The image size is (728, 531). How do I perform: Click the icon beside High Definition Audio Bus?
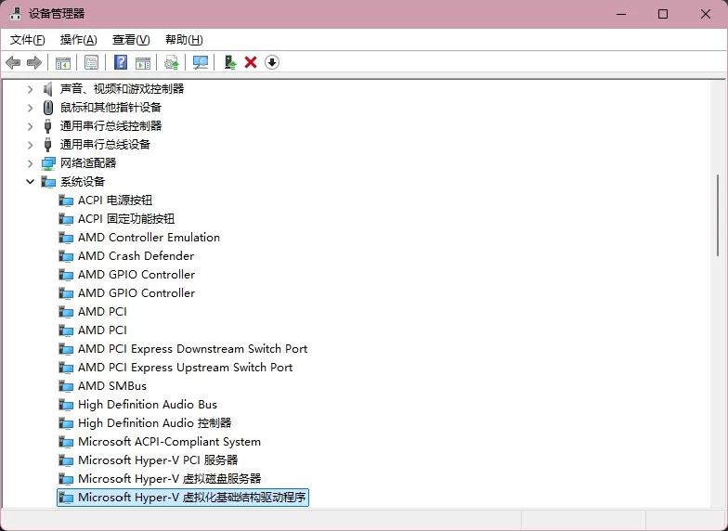point(66,405)
